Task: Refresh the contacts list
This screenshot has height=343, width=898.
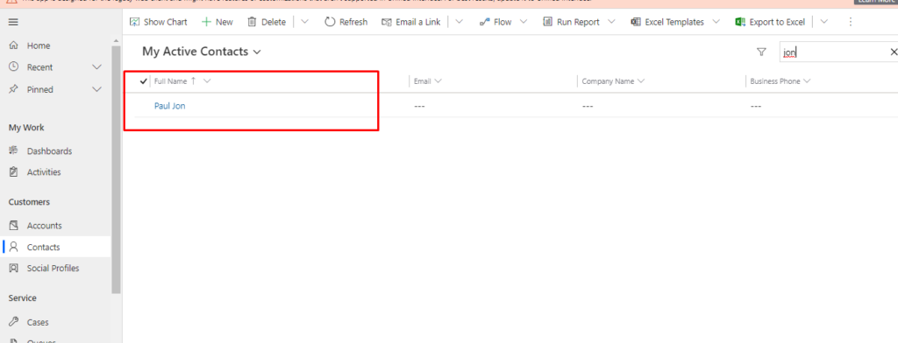Action: tap(346, 22)
